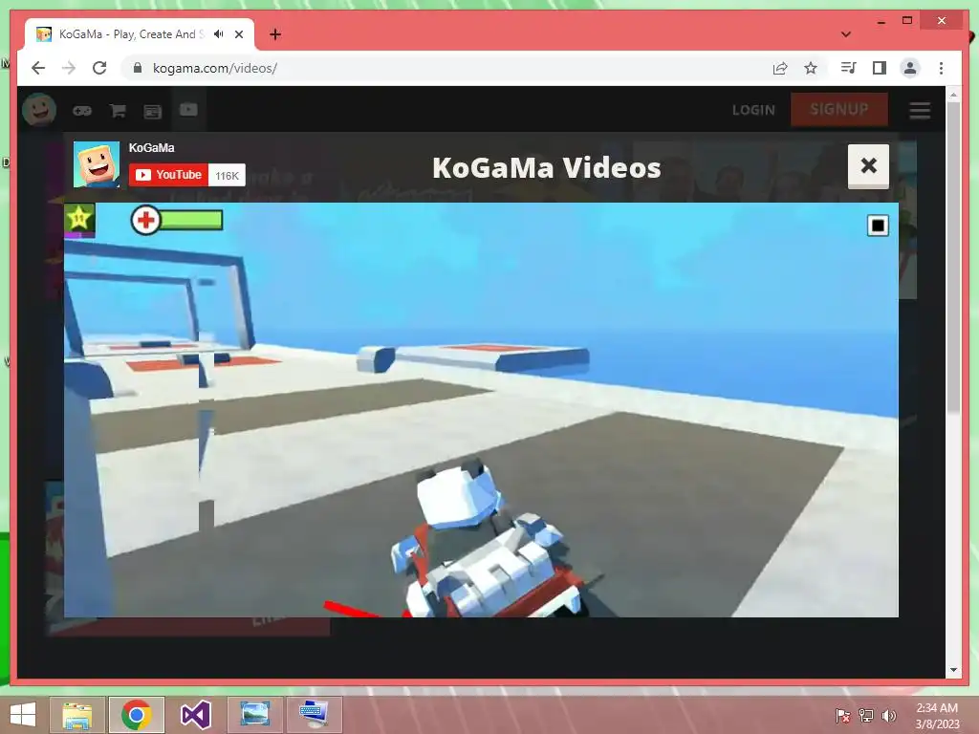Image resolution: width=979 pixels, height=734 pixels.
Task: Click the page scrollbar thumb
Action: (953, 256)
